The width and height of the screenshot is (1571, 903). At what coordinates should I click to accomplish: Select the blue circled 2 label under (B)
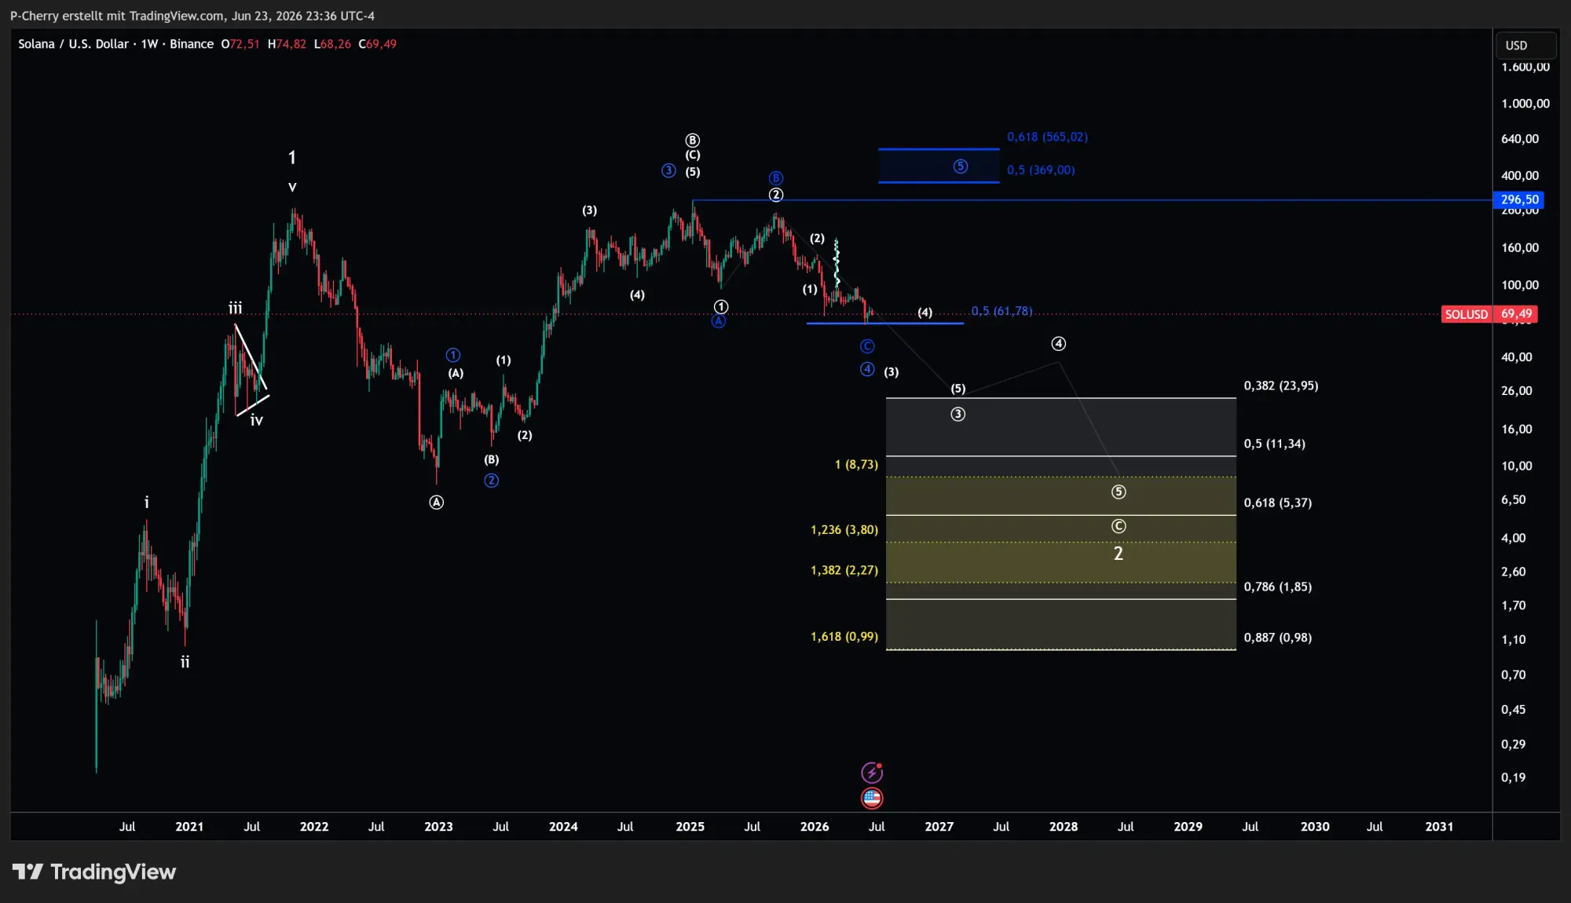coord(492,481)
